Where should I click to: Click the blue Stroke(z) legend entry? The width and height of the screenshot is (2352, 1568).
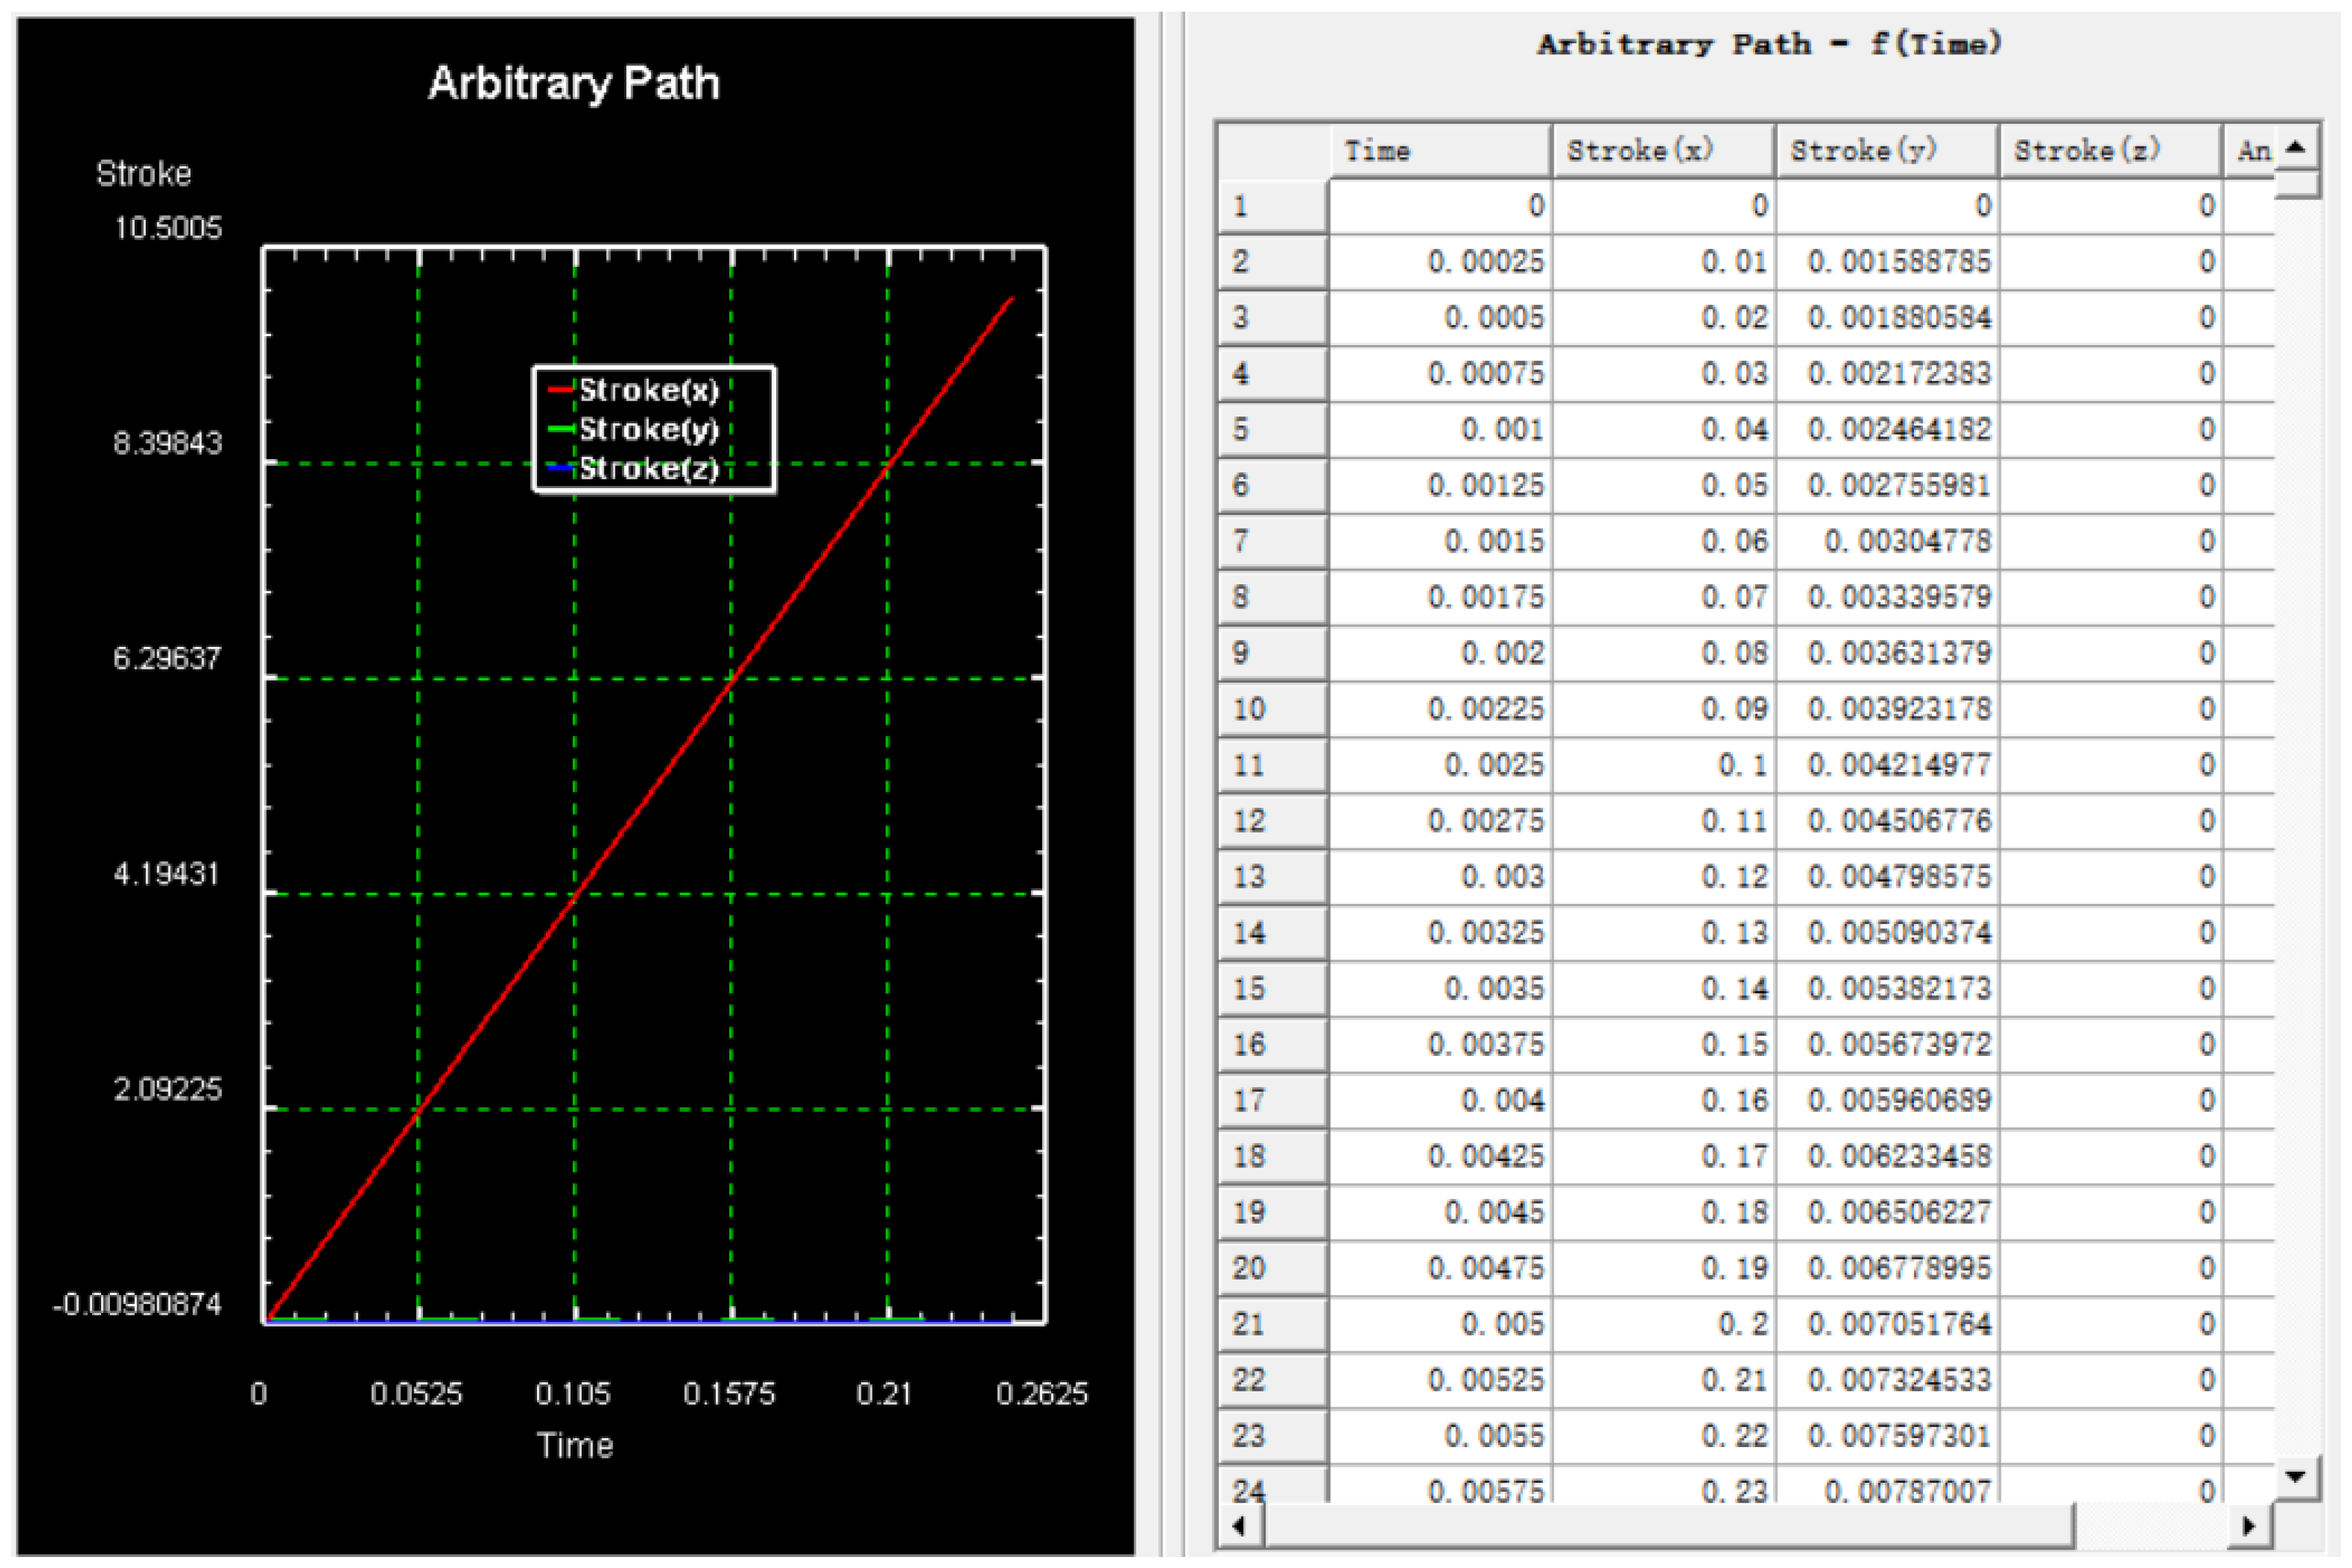pyautogui.click(x=648, y=468)
